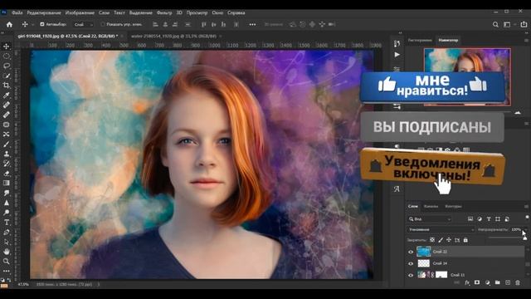This screenshot has width=531, height=299.
Task: Expand status bar info arrow
Action: [x=99, y=284]
